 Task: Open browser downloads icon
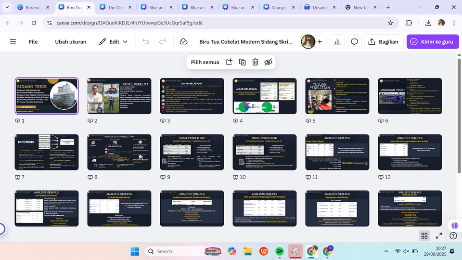tap(428, 23)
